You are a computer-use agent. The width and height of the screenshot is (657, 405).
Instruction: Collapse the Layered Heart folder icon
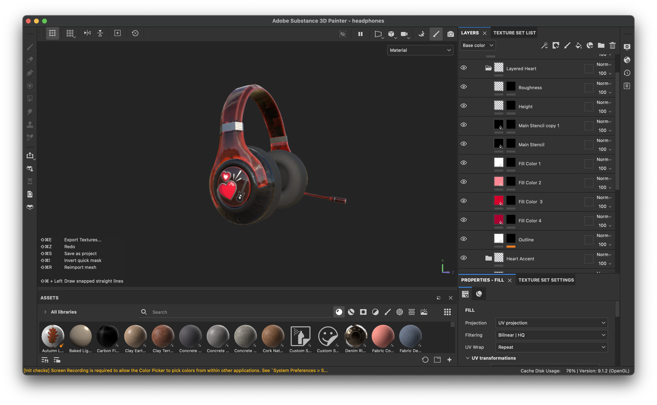(488, 68)
